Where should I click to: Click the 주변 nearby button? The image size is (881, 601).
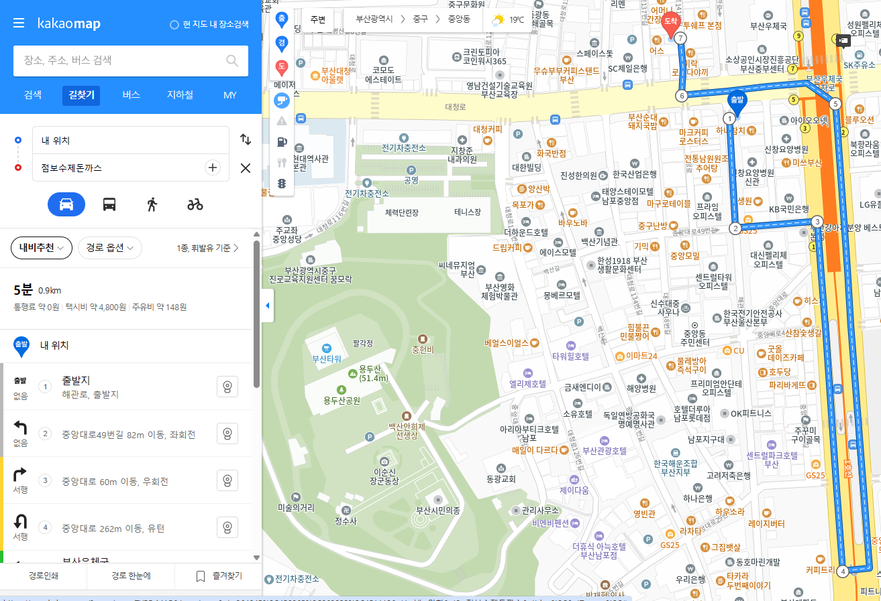pyautogui.click(x=318, y=19)
